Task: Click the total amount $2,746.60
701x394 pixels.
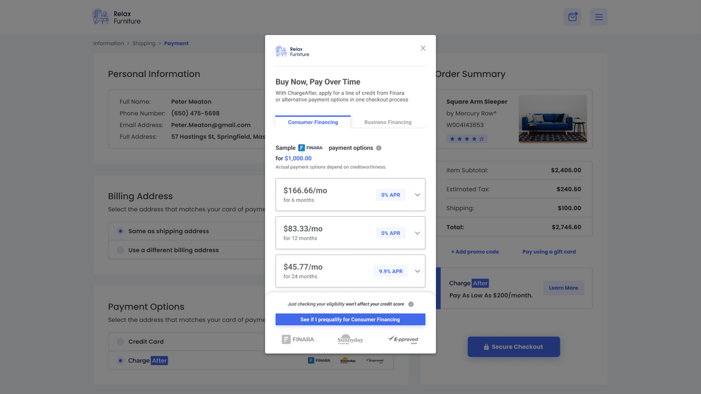Action: [566, 227]
